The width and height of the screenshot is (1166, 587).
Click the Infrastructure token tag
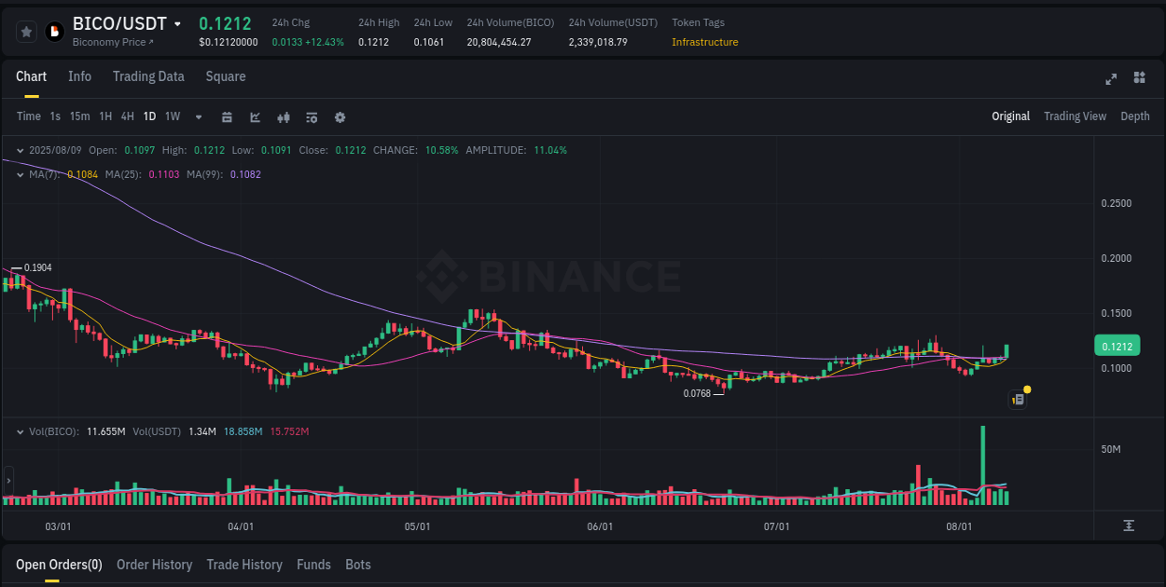(x=704, y=42)
